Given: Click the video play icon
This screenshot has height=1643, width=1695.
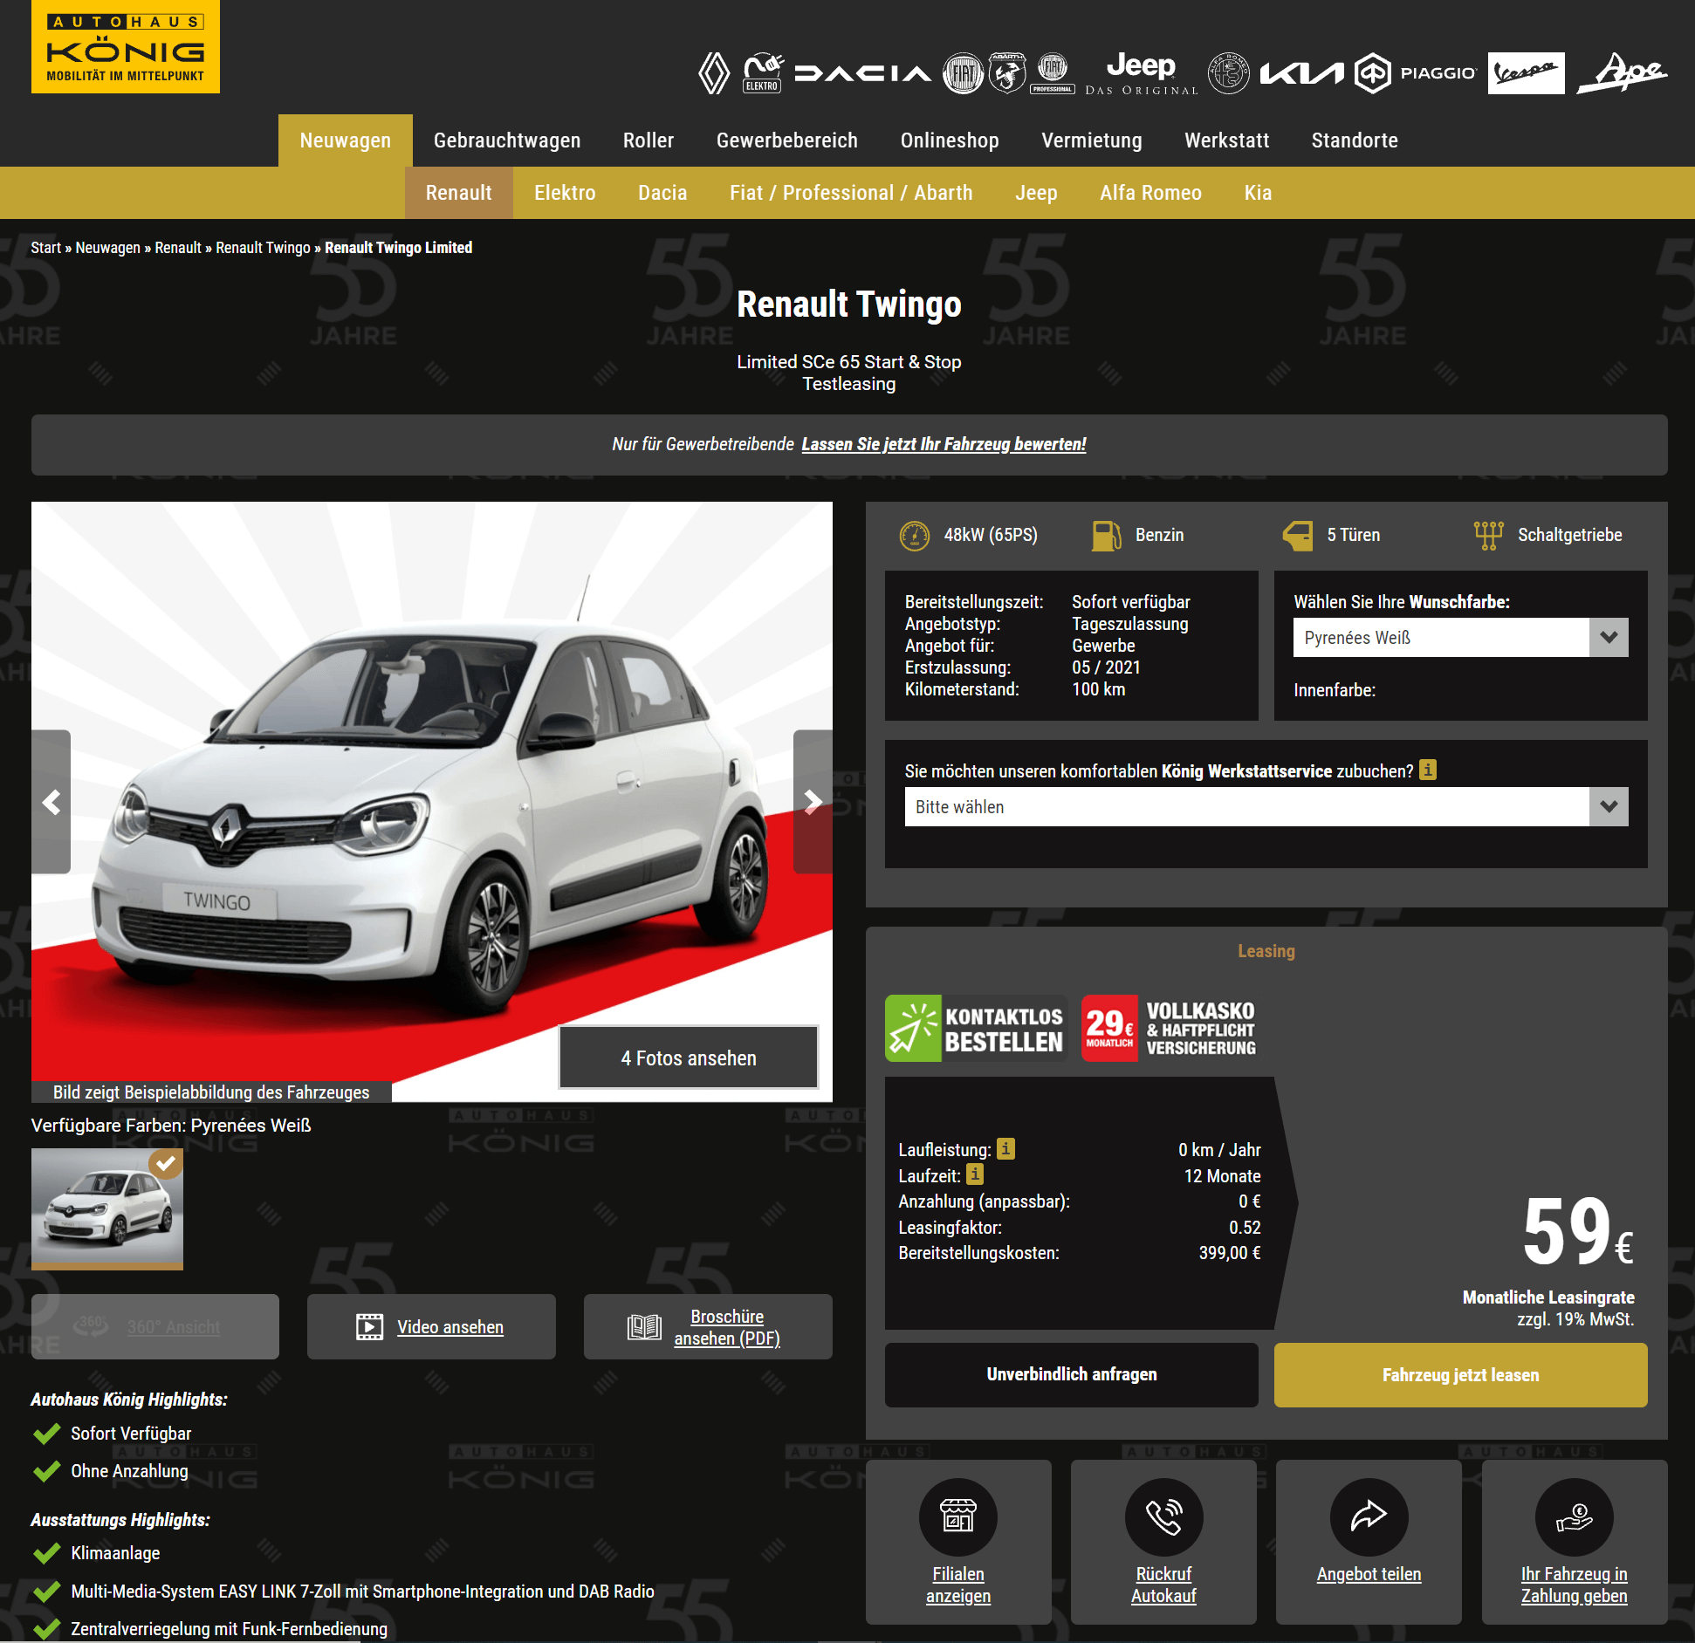Looking at the screenshot, I should point(369,1327).
